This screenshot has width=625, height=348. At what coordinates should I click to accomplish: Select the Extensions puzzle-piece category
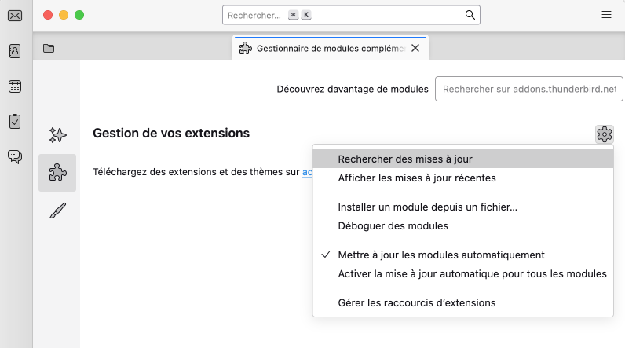(x=57, y=173)
